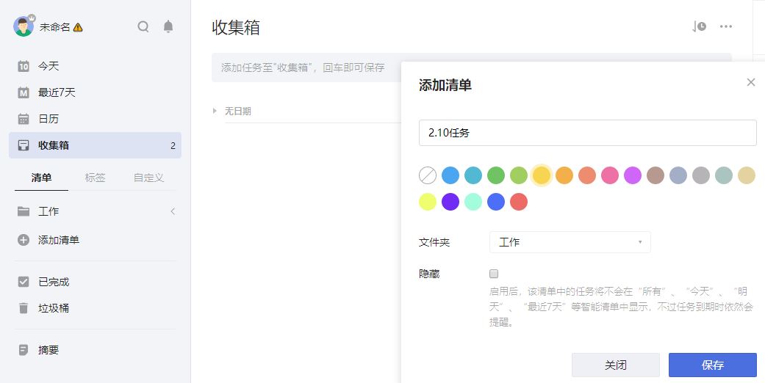Pick the mint aqua color swatch
Screen dimensions: 765x383
coord(473,202)
